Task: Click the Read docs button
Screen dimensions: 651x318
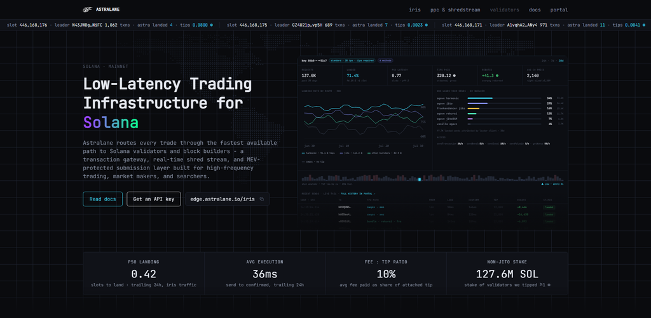Action: [x=102, y=199]
